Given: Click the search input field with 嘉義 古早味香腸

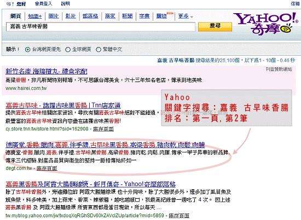Looking at the screenshot, I should (x=101, y=27).
